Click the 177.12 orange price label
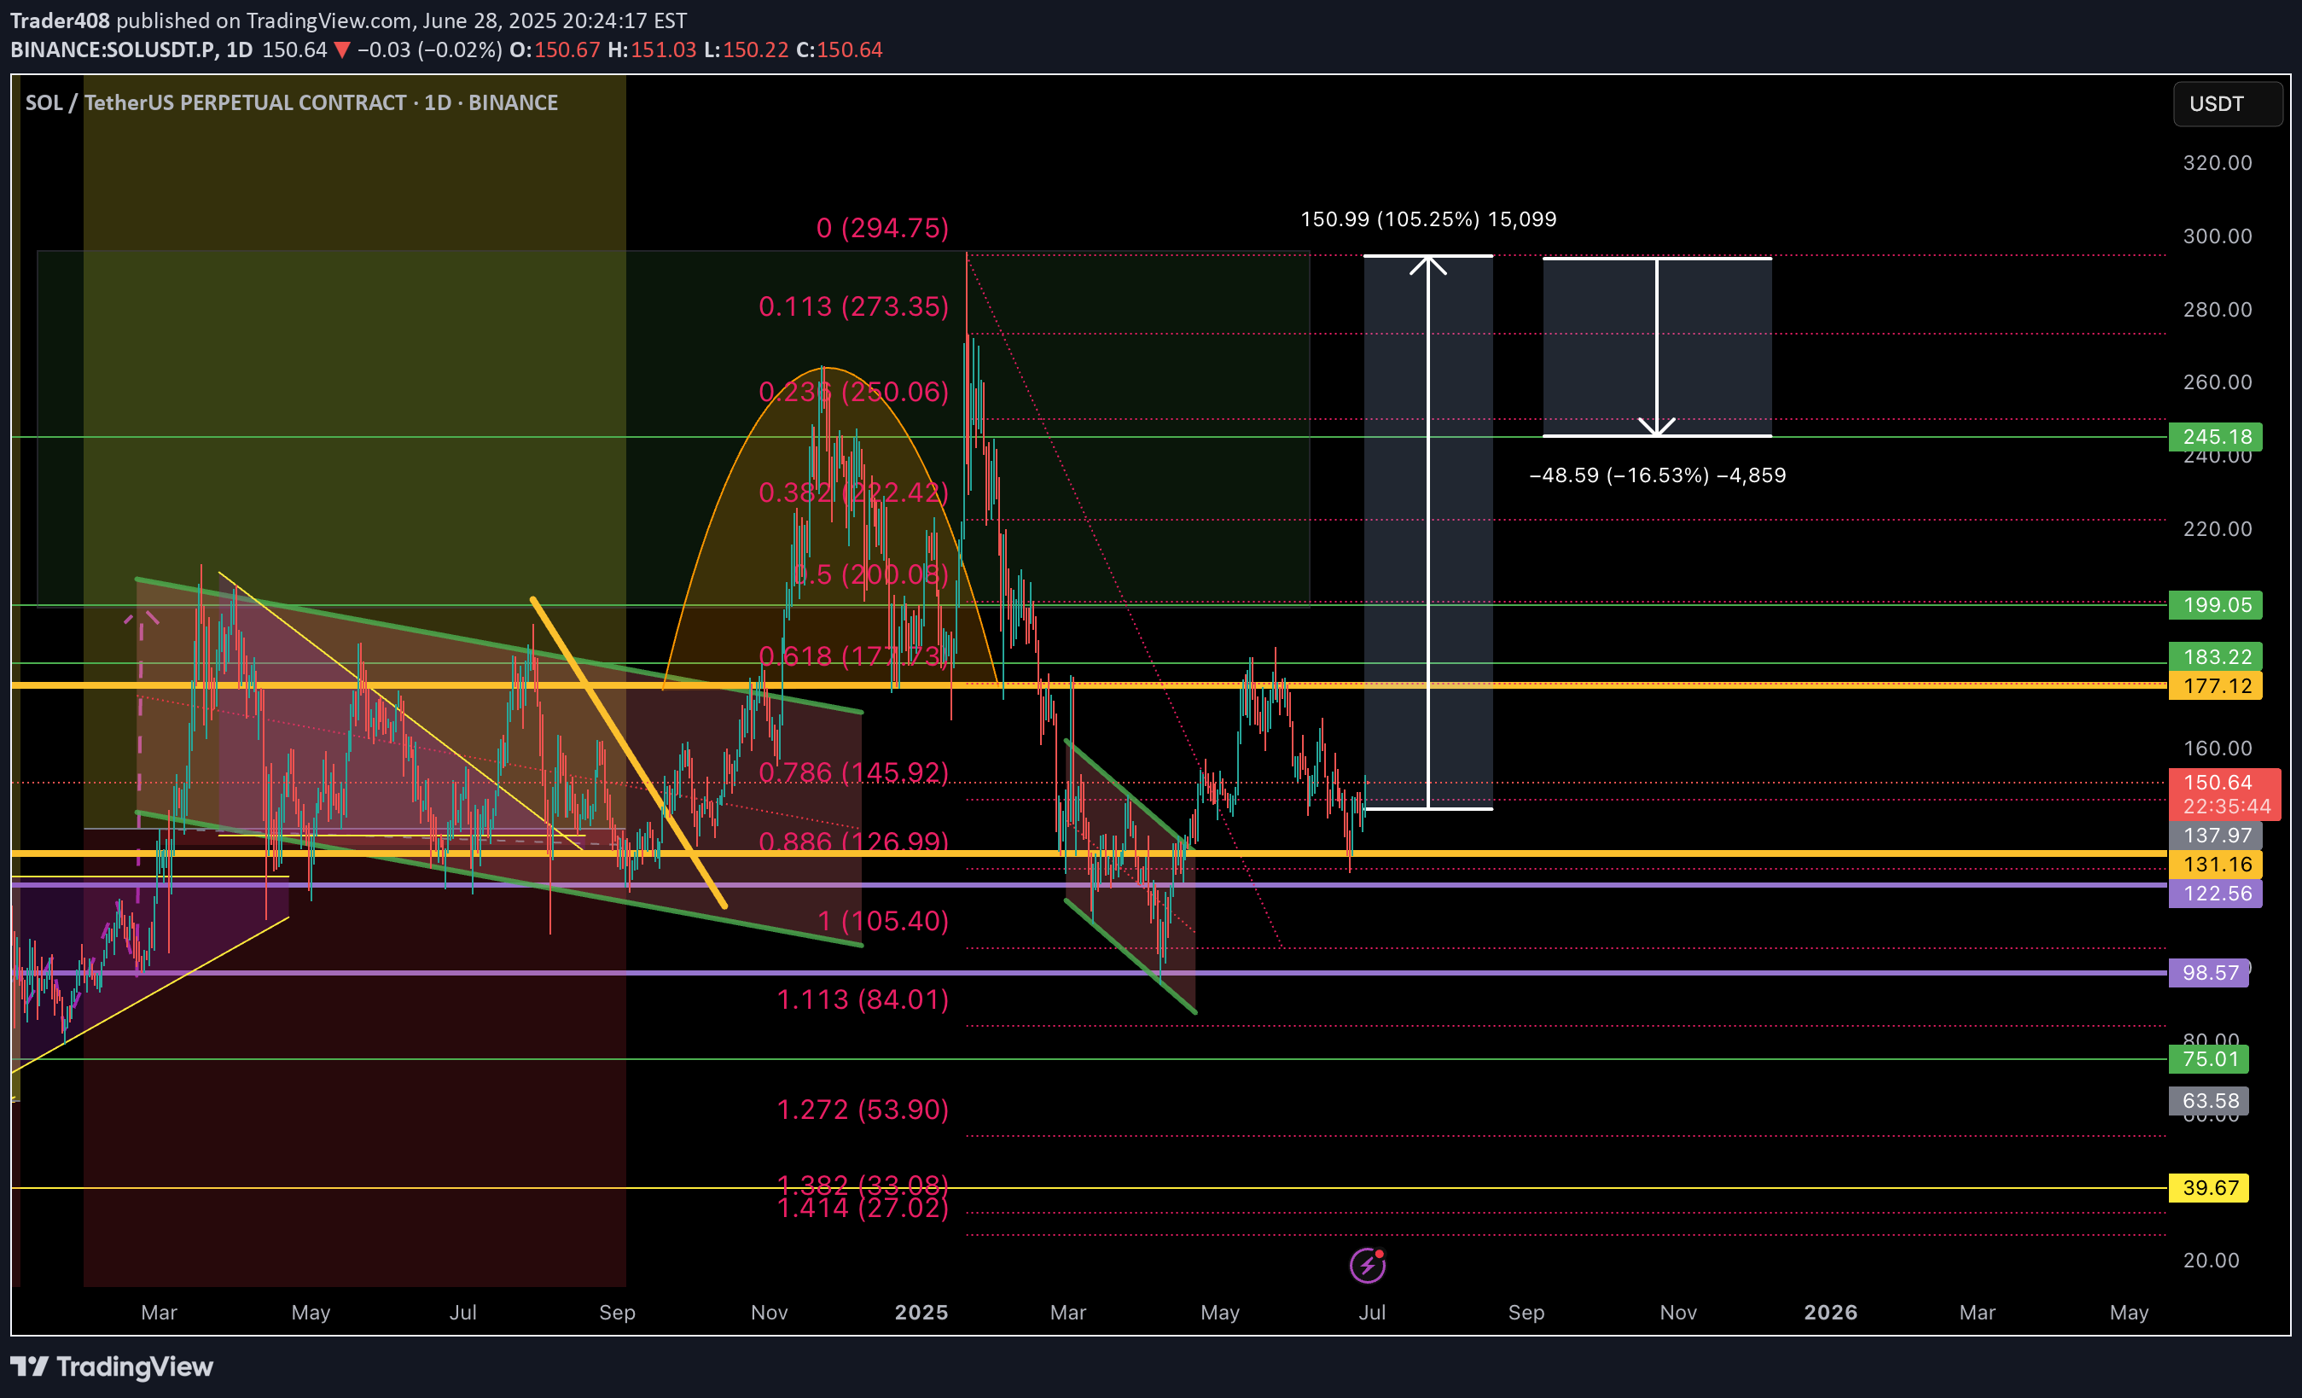This screenshot has width=2302, height=1398. (2215, 686)
